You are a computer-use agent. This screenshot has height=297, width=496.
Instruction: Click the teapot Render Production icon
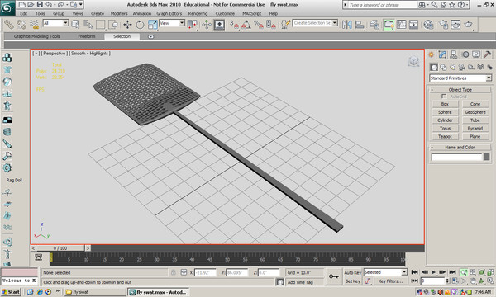tap(469, 25)
